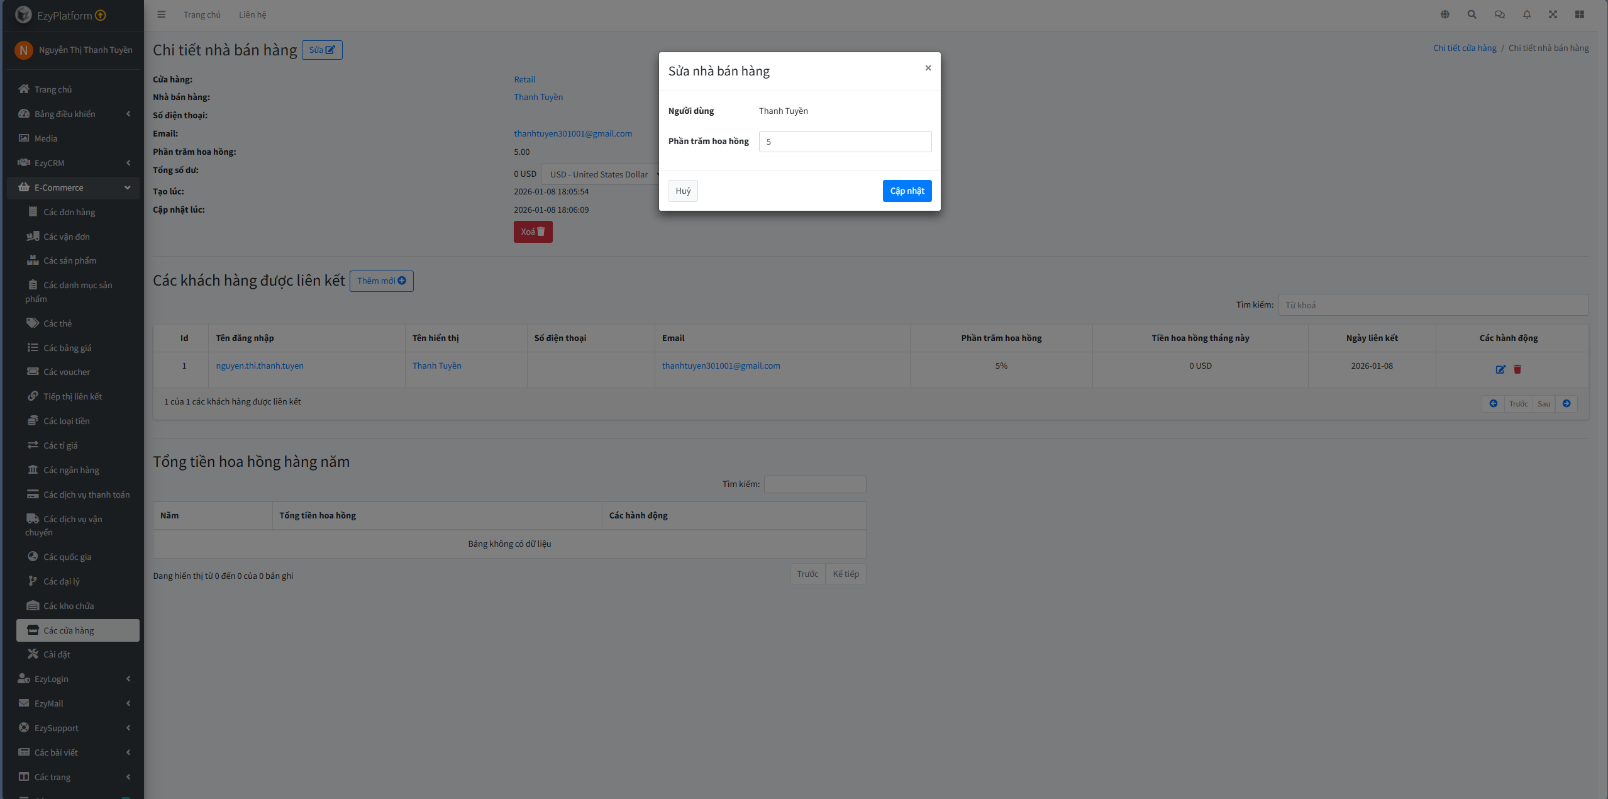The width and height of the screenshot is (1608, 799).
Task: Click the red trash delete icon in table row
Action: (x=1517, y=369)
